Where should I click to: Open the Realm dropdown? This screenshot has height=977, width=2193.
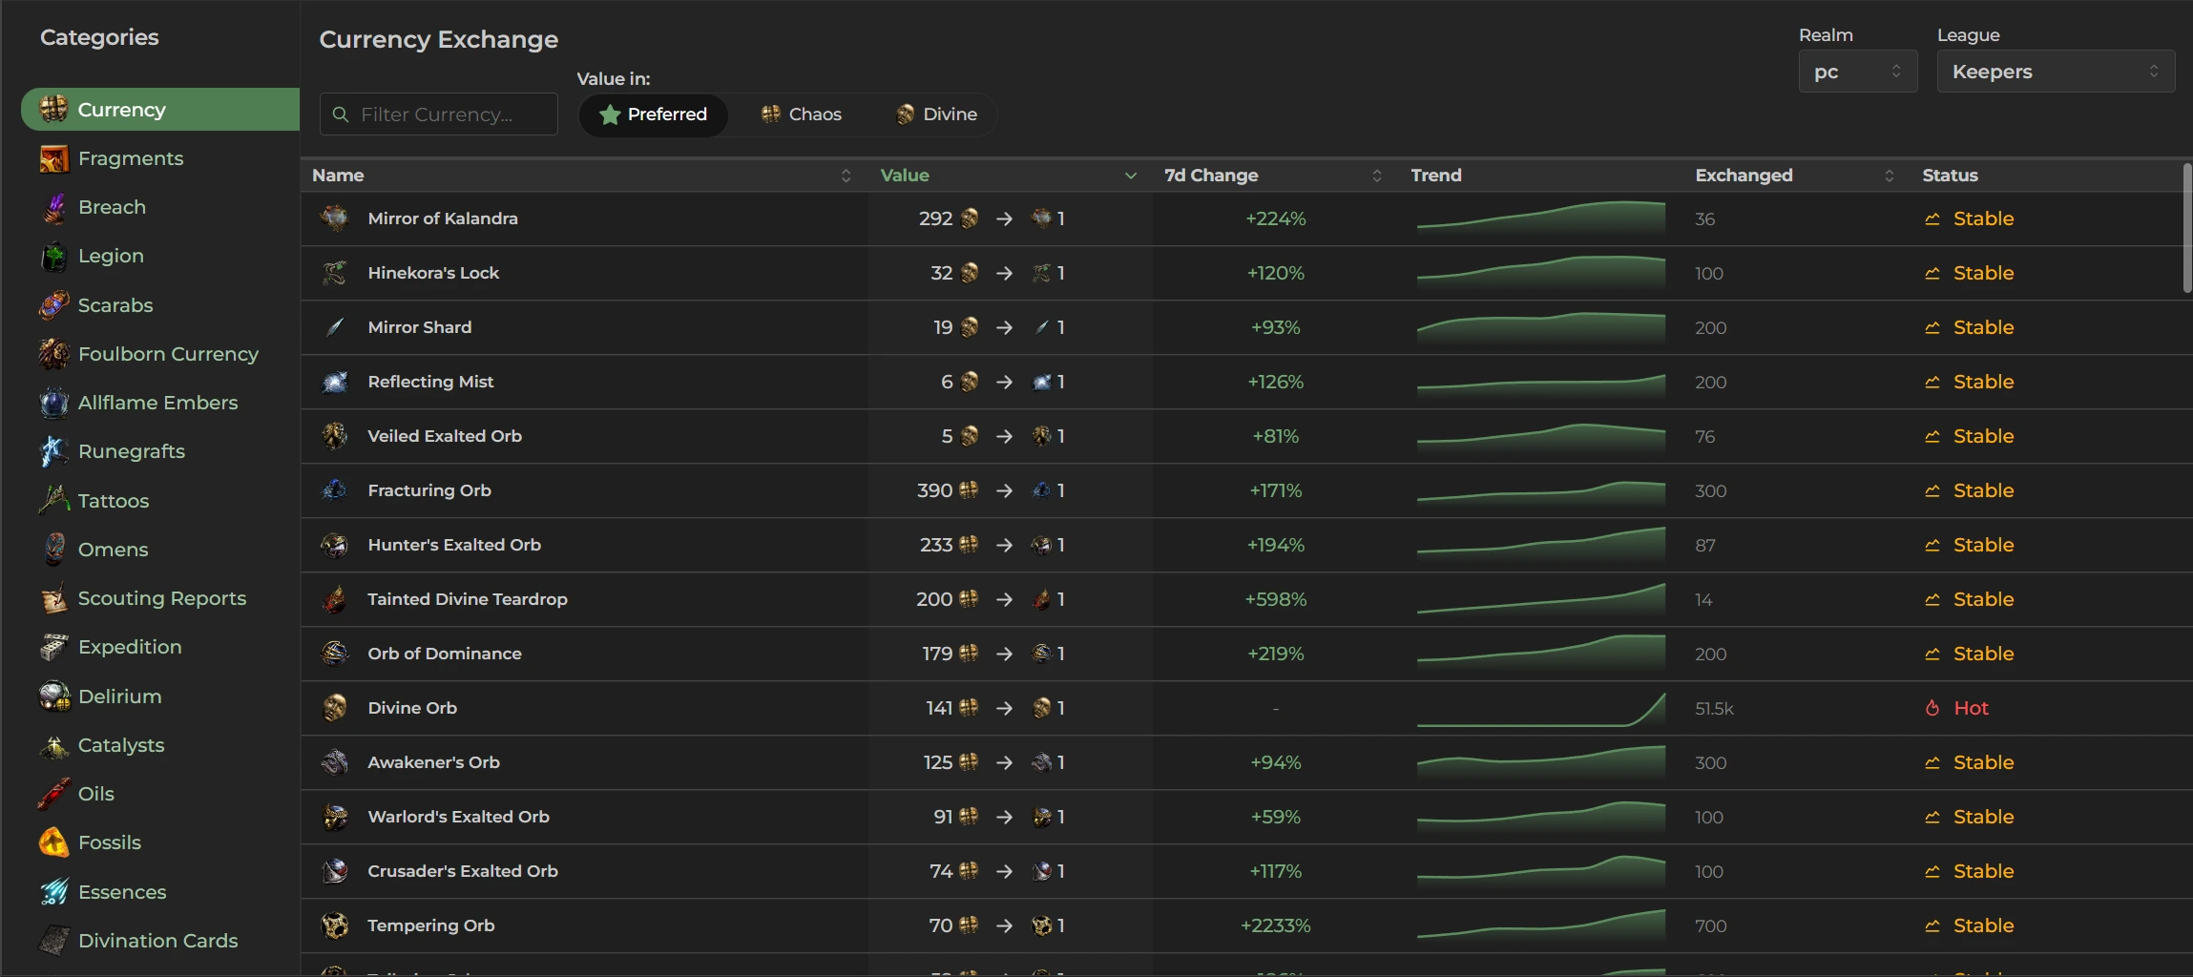[x=1857, y=72]
